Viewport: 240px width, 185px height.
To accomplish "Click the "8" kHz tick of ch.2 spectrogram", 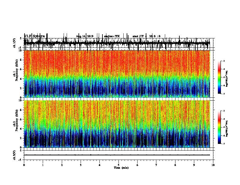I will coord(21,110).
